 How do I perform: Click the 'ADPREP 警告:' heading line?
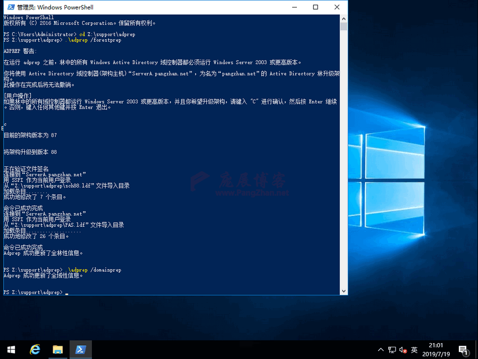pyautogui.click(x=20, y=51)
